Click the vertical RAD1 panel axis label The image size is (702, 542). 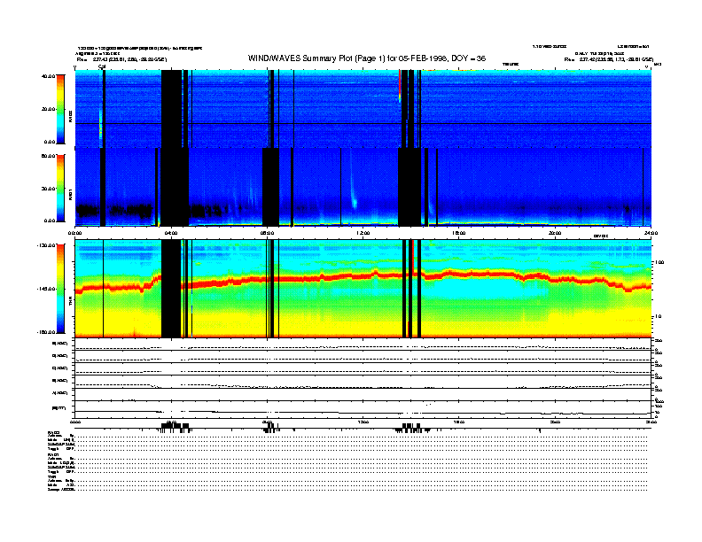70,195
